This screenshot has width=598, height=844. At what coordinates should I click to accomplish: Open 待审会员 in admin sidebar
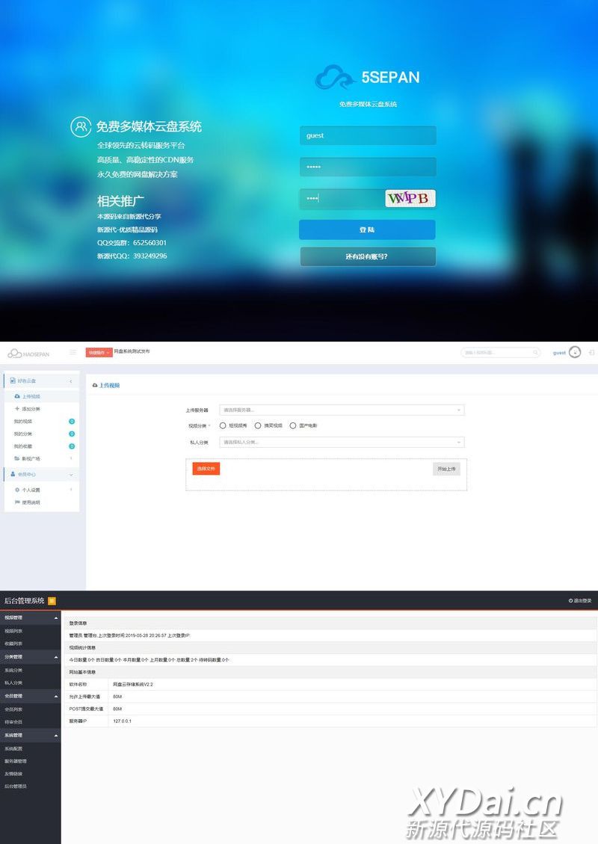13,722
